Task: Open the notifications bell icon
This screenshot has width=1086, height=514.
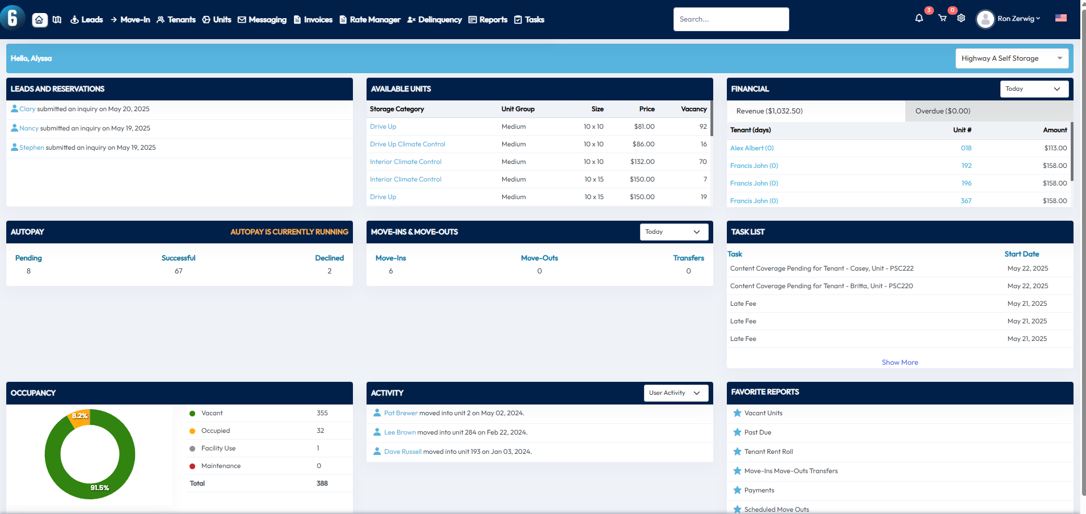Action: click(919, 18)
